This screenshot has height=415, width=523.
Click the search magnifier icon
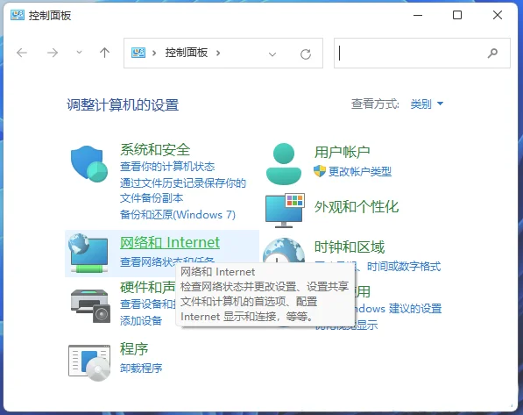(x=492, y=54)
